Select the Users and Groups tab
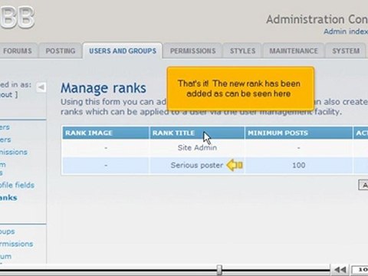This screenshot has height=276, width=368. [123, 51]
